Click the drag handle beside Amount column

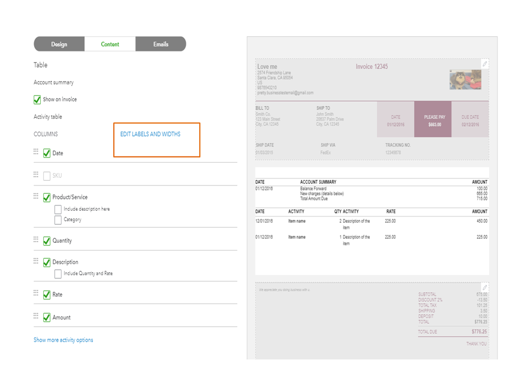pos(36,316)
